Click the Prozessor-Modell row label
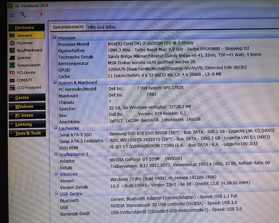This screenshot has width=279, height=223. pos(74,44)
